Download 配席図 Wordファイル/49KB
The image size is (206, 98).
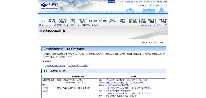(114, 83)
